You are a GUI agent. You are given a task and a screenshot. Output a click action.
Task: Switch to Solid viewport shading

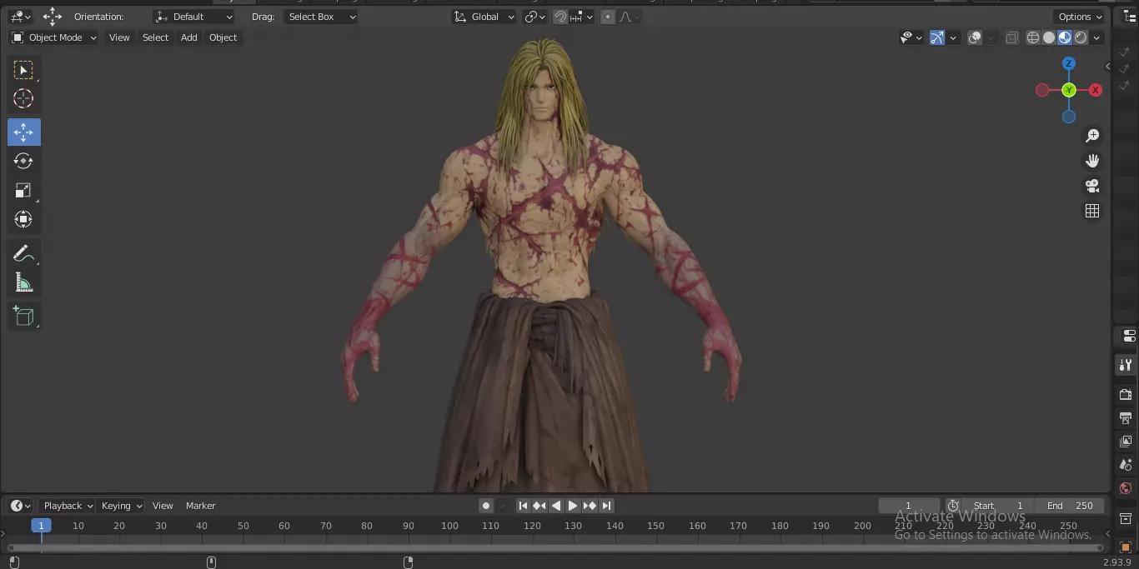[1049, 37]
